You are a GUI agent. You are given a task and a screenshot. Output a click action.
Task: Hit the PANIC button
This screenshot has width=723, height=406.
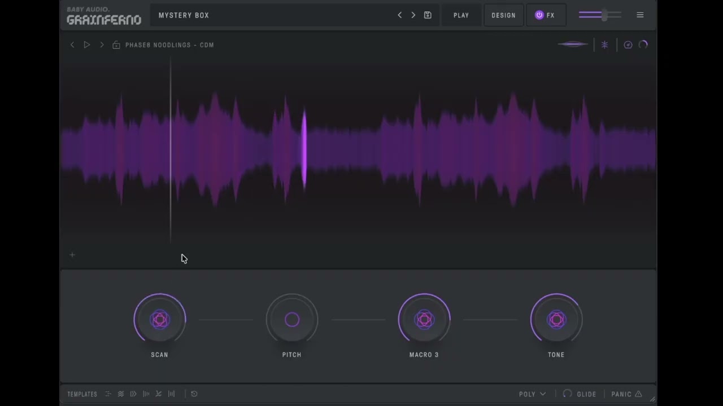[x=626, y=394]
